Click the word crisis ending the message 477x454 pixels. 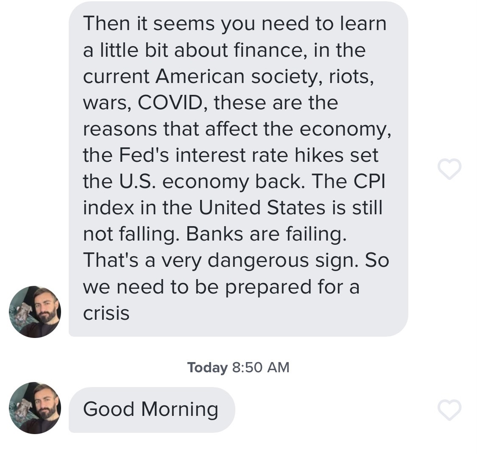(106, 313)
